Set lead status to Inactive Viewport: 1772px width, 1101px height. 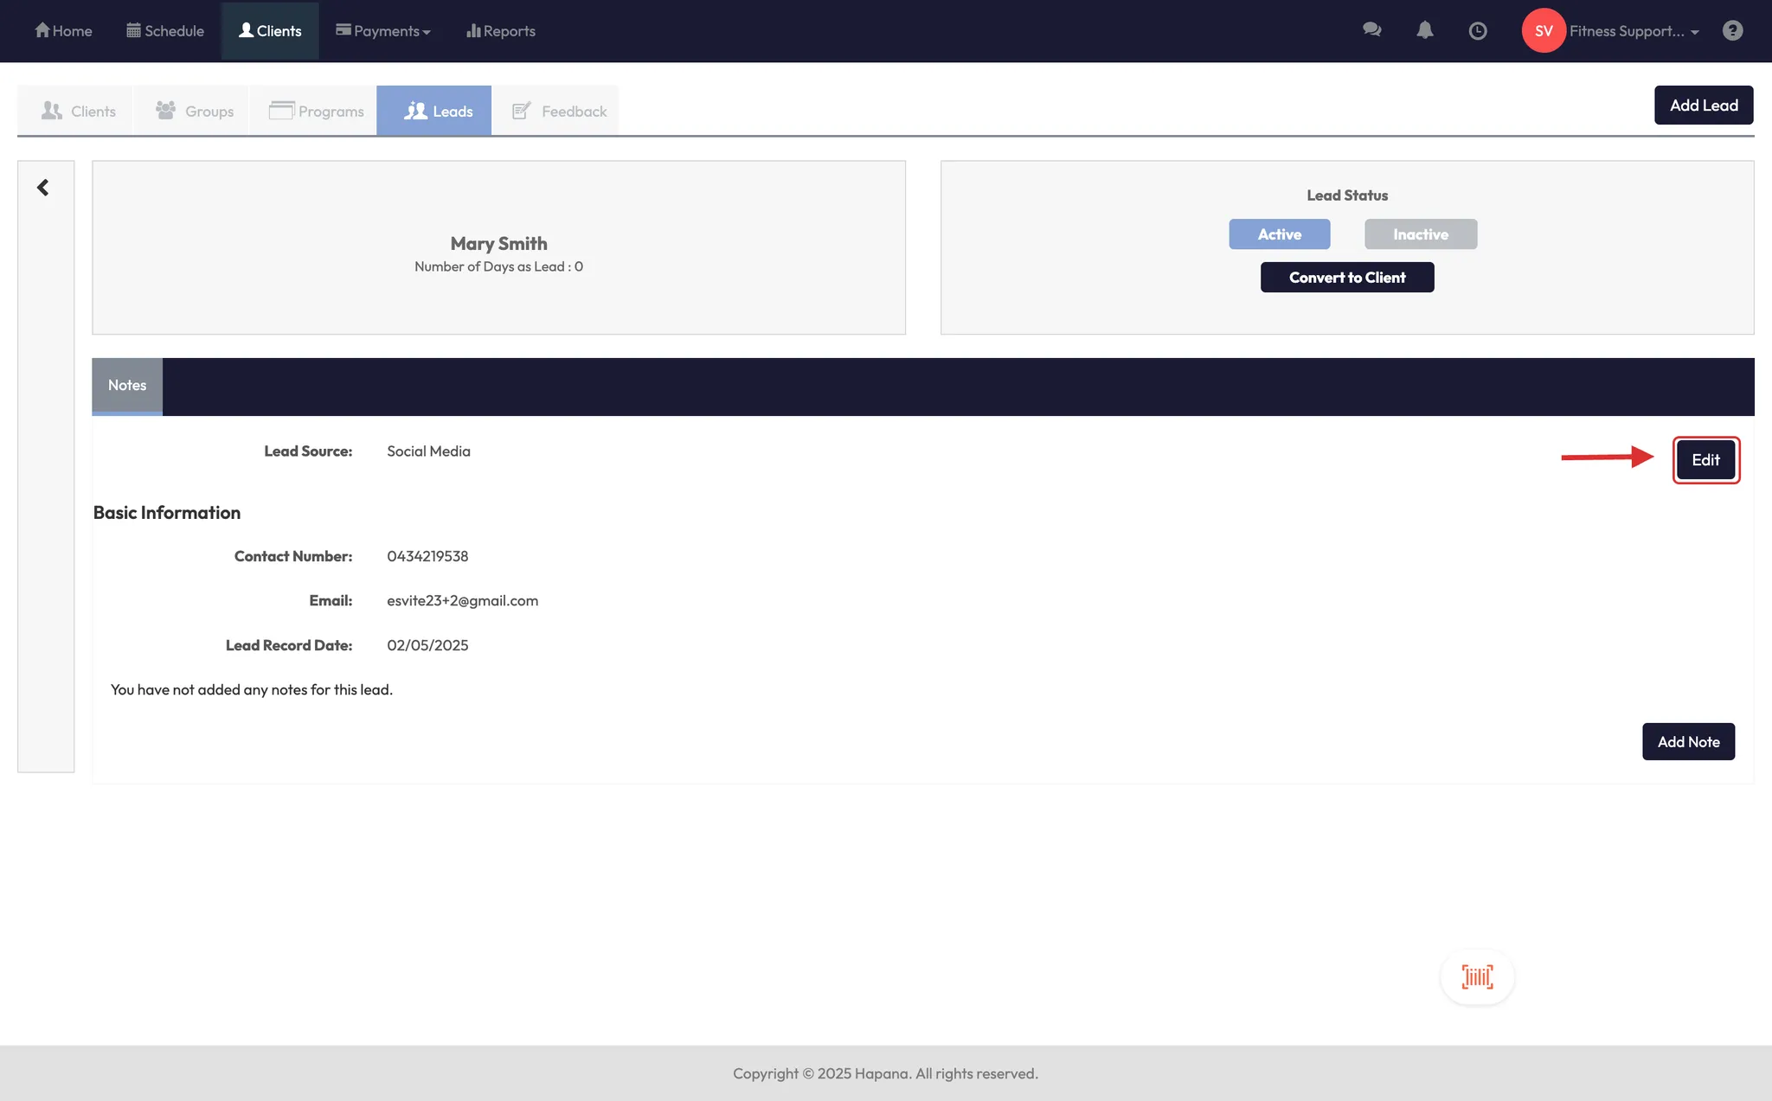tap(1420, 234)
